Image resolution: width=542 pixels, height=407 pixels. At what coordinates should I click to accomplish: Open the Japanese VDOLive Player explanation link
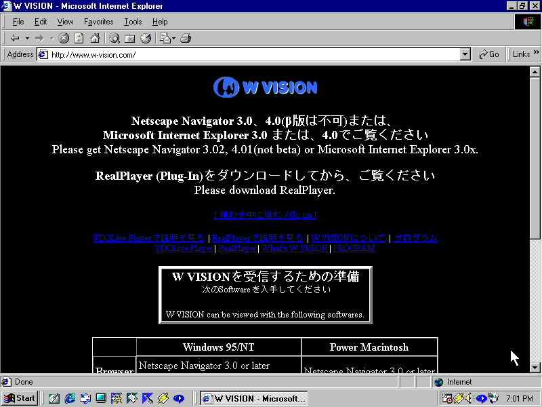(x=148, y=238)
